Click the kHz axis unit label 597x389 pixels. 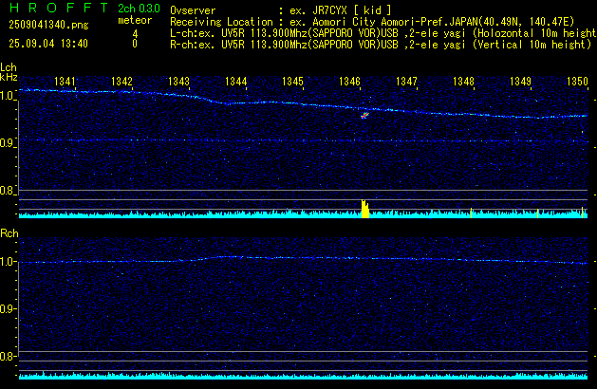click(9, 77)
